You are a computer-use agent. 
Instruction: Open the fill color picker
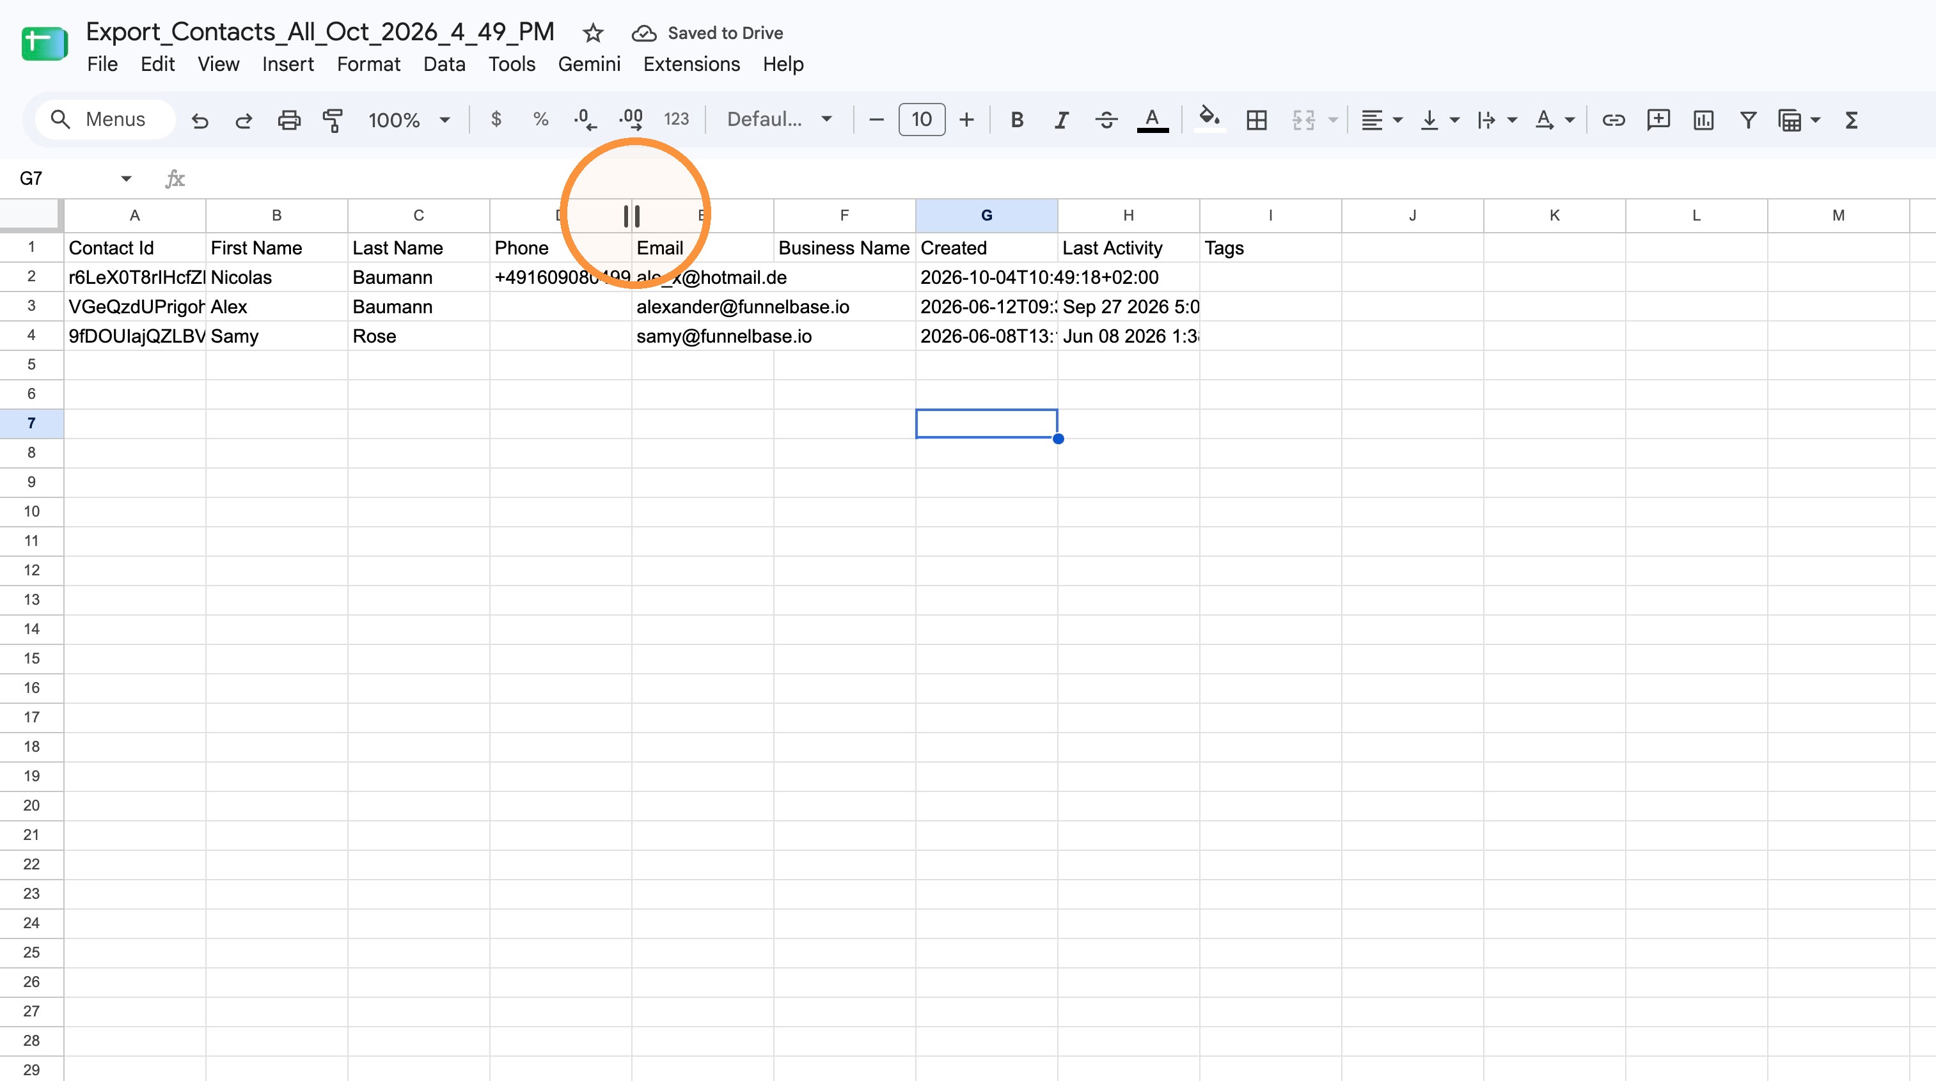pos(1209,120)
